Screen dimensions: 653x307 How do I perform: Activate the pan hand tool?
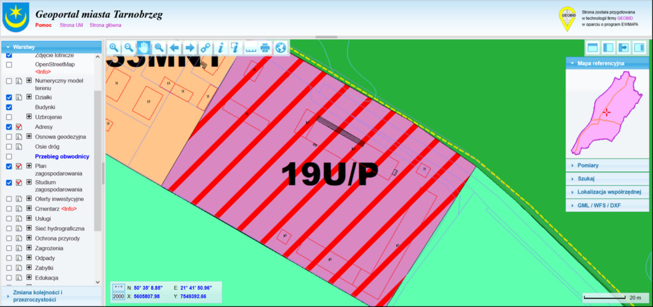(144, 48)
